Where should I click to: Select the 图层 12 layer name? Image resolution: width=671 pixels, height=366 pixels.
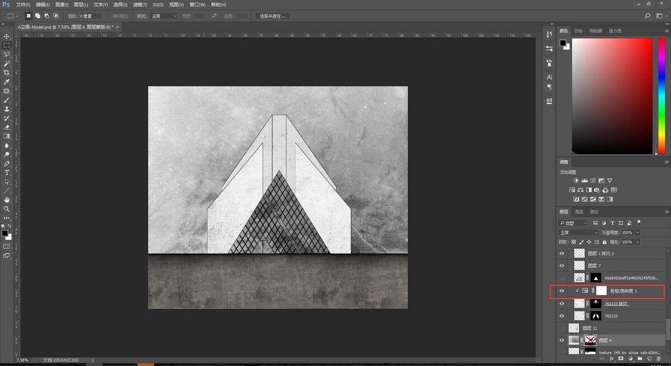click(x=590, y=328)
